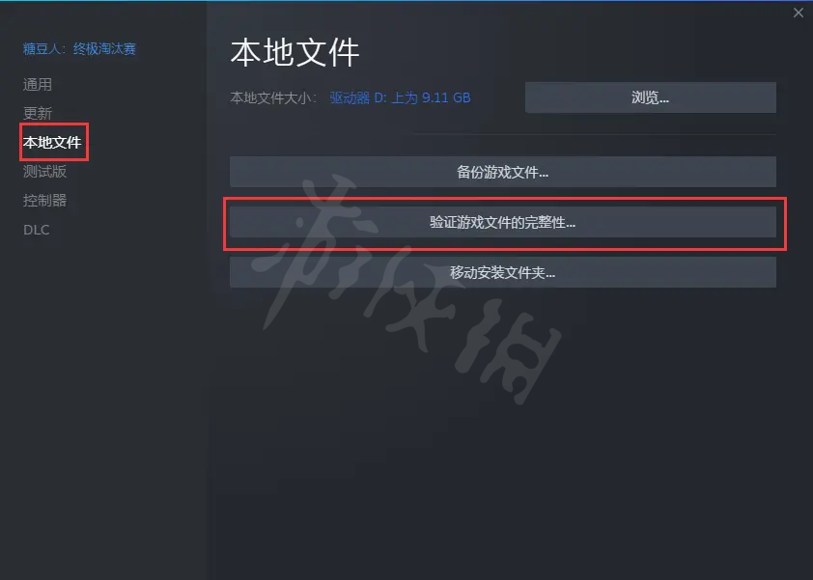Image resolution: width=813 pixels, height=580 pixels.
Task: Start verifying integrity of game files
Action: point(502,222)
